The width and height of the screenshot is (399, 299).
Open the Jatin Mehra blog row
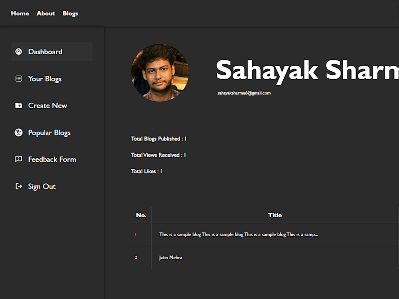pos(171,258)
